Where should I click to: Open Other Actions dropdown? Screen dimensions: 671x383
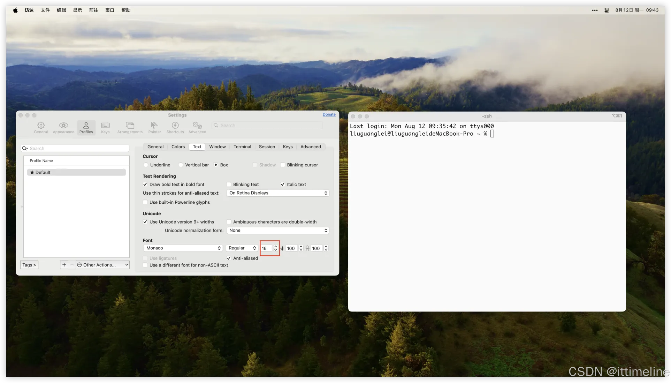tap(103, 265)
